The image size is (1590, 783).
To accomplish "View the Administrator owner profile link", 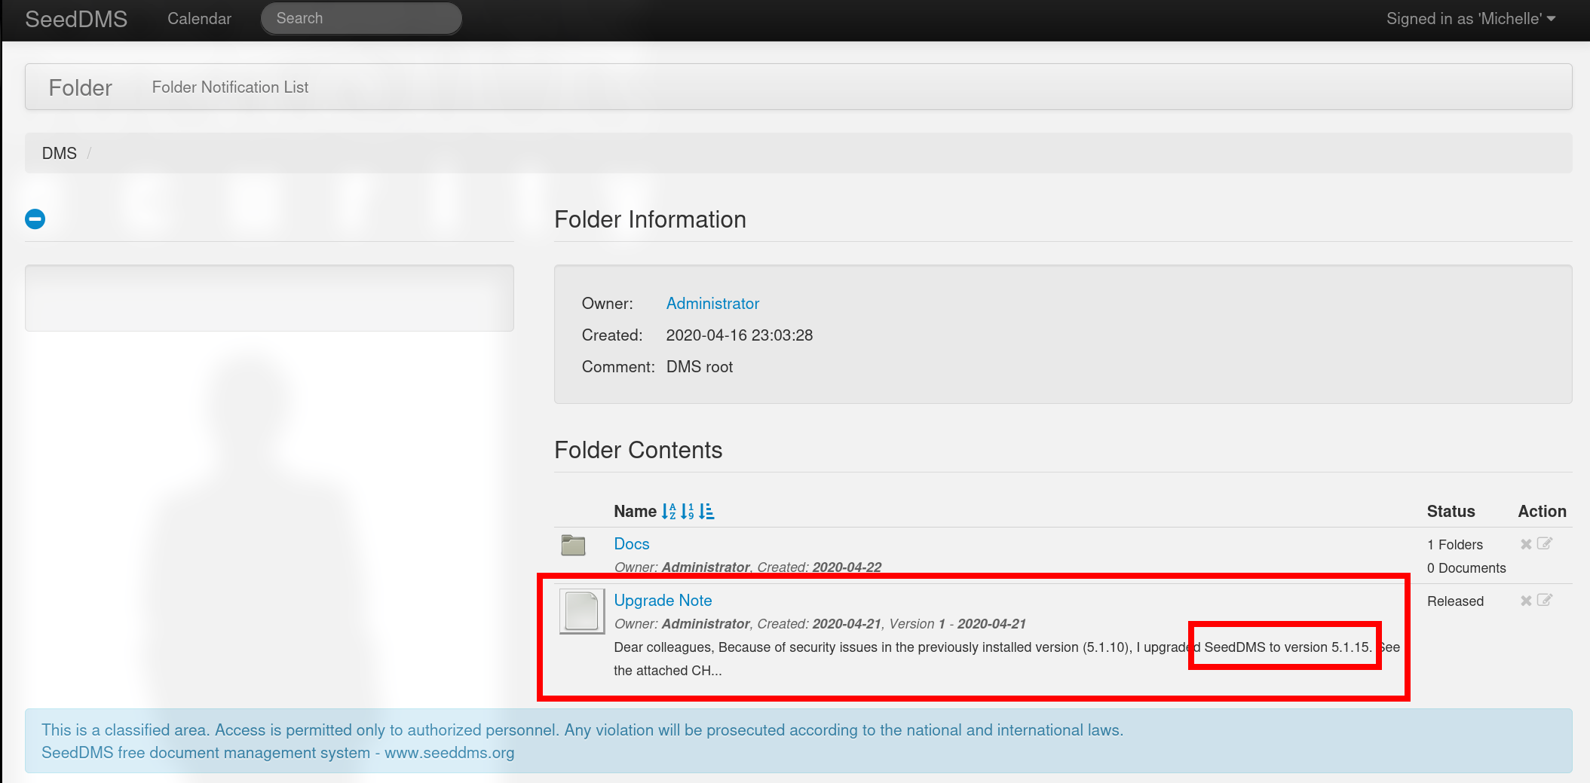I will [x=712, y=304].
